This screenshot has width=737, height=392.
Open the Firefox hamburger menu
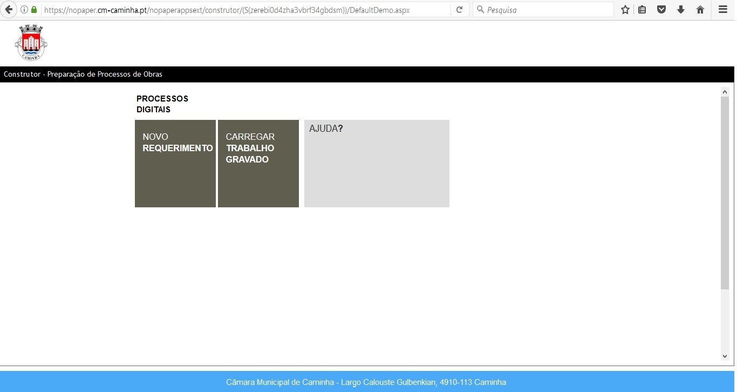[723, 10]
